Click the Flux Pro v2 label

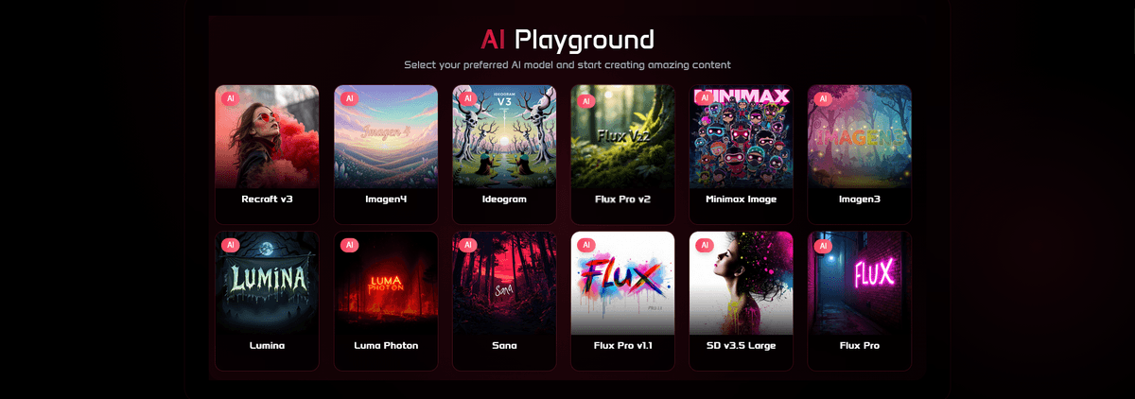[622, 199]
